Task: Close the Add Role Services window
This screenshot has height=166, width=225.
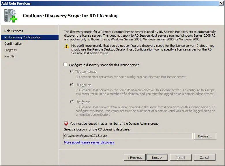Action: [221, 3]
